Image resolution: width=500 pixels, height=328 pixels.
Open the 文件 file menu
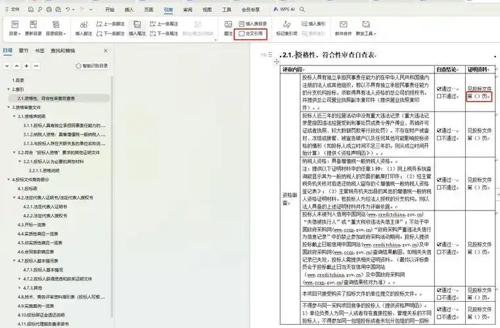coord(12,10)
